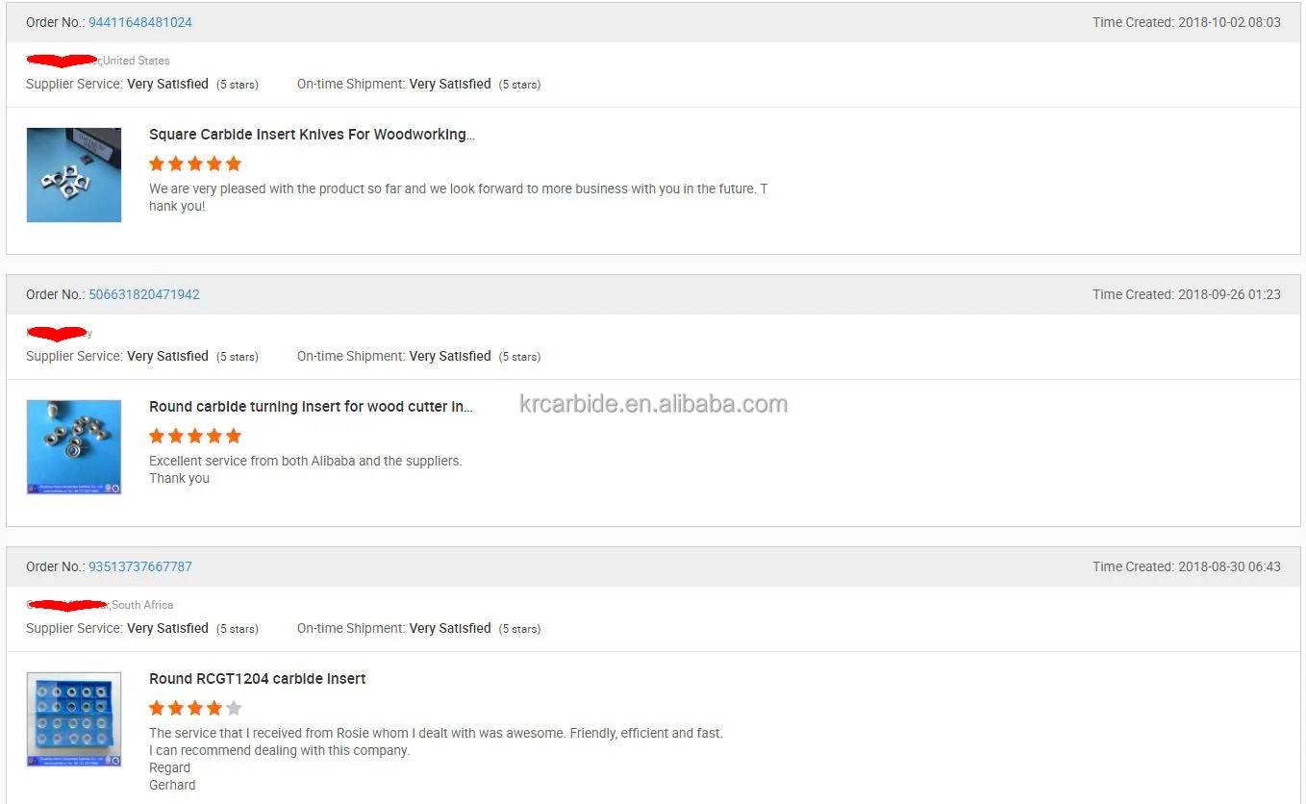Click first orange star of Square Carbide review

coord(157,163)
